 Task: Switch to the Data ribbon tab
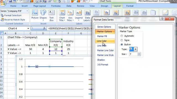pyautogui.click(x=69, y=6)
